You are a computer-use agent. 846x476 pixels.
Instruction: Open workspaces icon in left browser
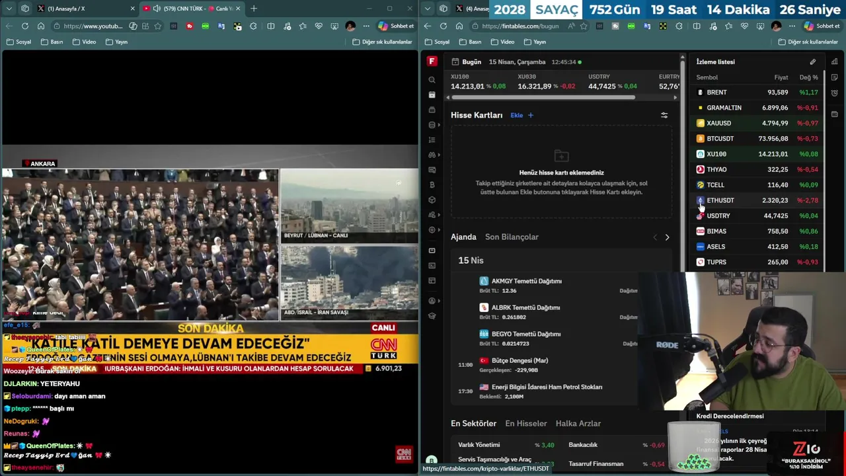[x=25, y=9]
